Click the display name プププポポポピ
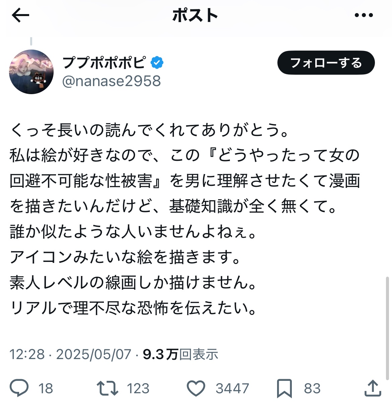Image resolution: width=392 pixels, height=413 pixels. (104, 63)
